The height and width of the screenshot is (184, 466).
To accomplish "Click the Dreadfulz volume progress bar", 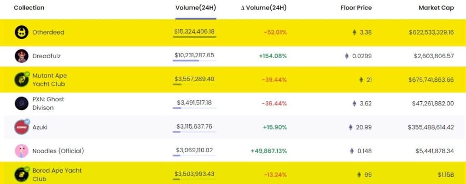I will [195, 60].
